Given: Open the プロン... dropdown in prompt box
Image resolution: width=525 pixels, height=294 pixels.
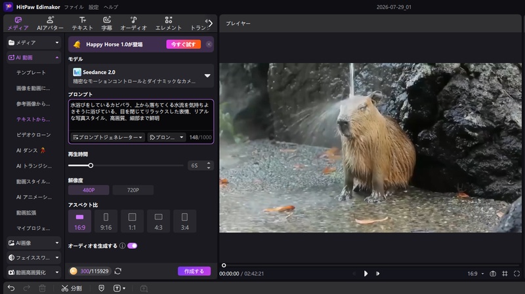Looking at the screenshot, I should pos(167,138).
